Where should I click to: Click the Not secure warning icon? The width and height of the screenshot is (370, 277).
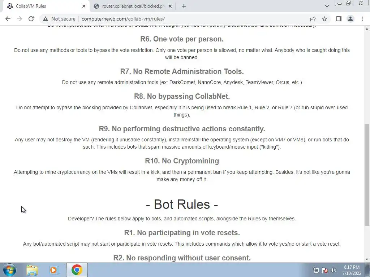point(46,19)
